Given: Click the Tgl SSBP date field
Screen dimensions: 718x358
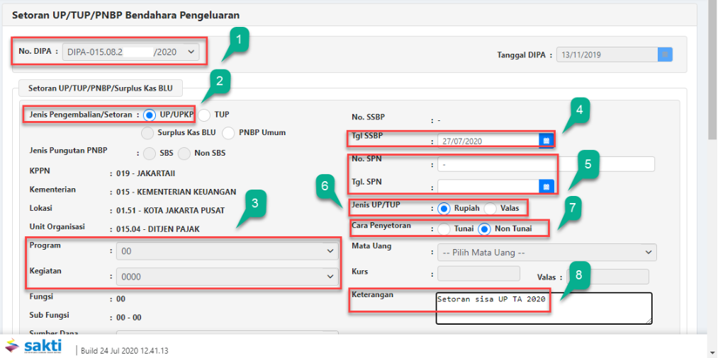Looking at the screenshot, I should pyautogui.click(x=488, y=141).
